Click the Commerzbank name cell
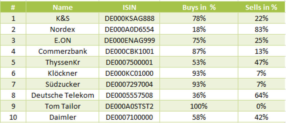Screen dimensions: 286x123 point(63,51)
